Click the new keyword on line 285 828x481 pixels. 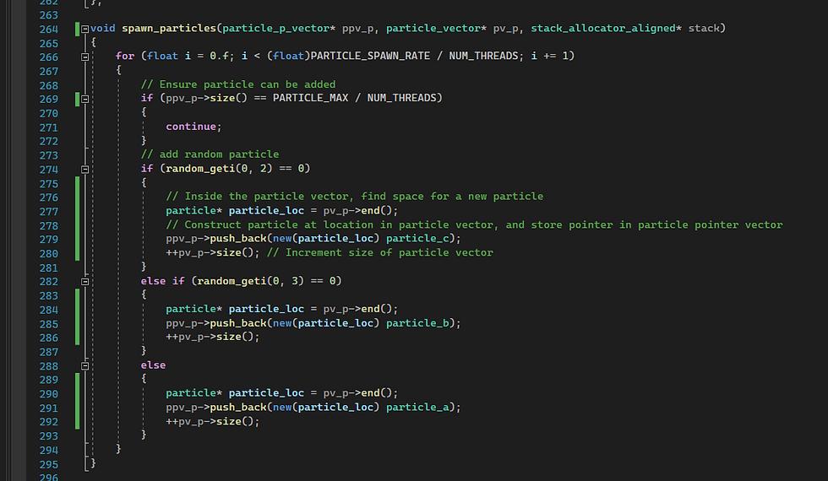pos(282,322)
